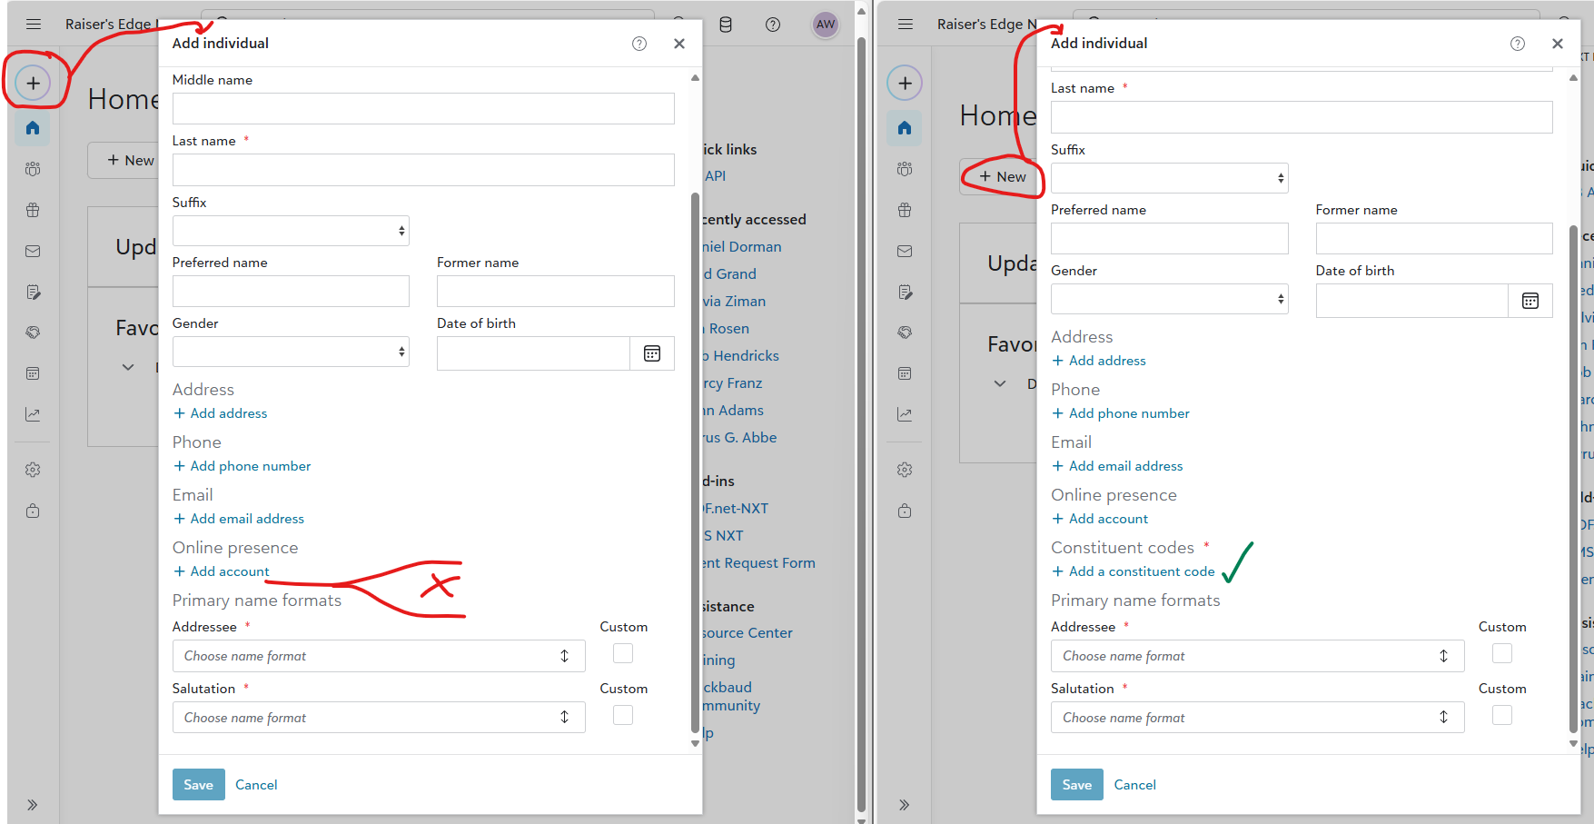Open the AW user avatar in left window
This screenshot has width=1594, height=824.
click(x=826, y=25)
